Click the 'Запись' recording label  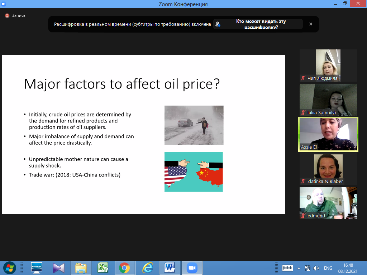point(19,16)
